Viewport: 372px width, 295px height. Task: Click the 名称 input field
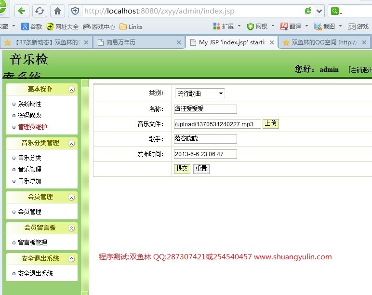coord(205,109)
